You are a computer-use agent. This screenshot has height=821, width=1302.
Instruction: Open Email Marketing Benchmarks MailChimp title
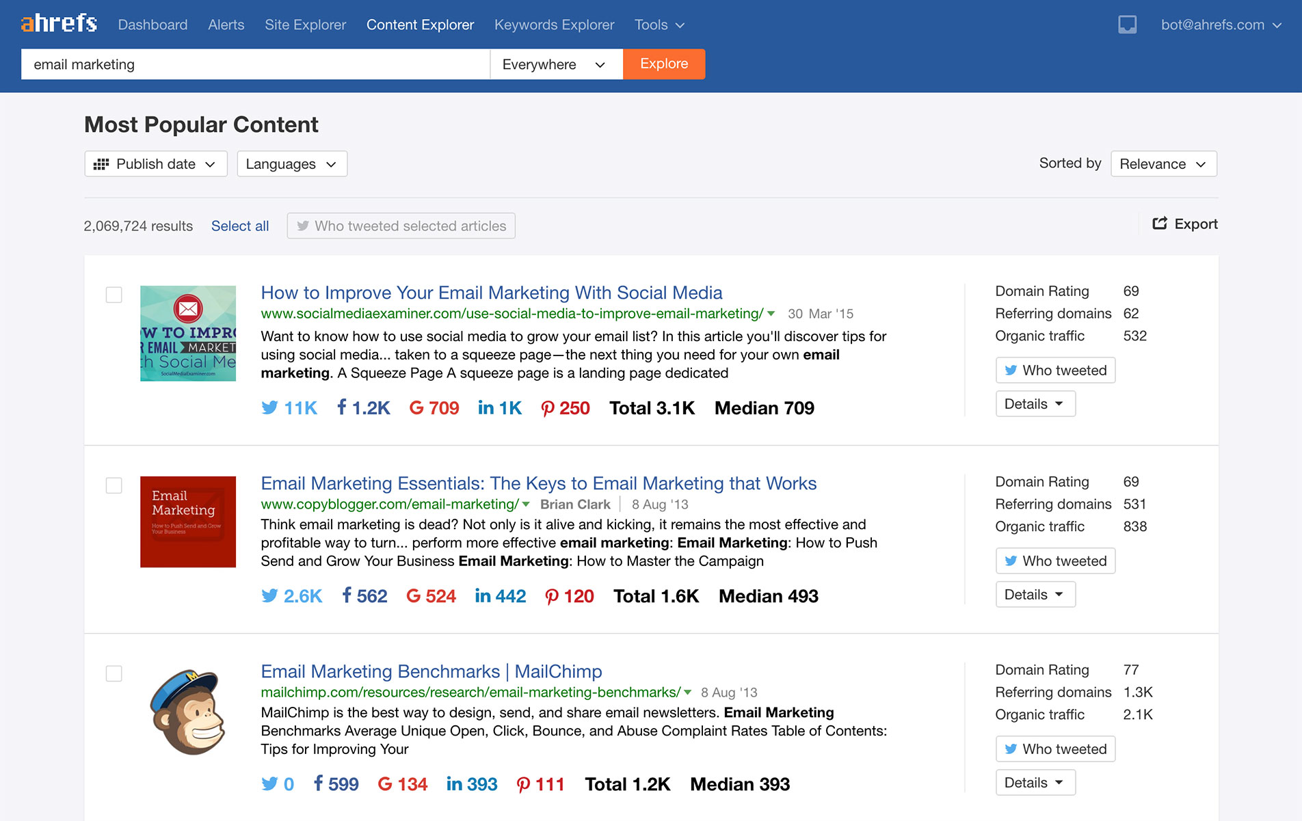click(x=431, y=671)
